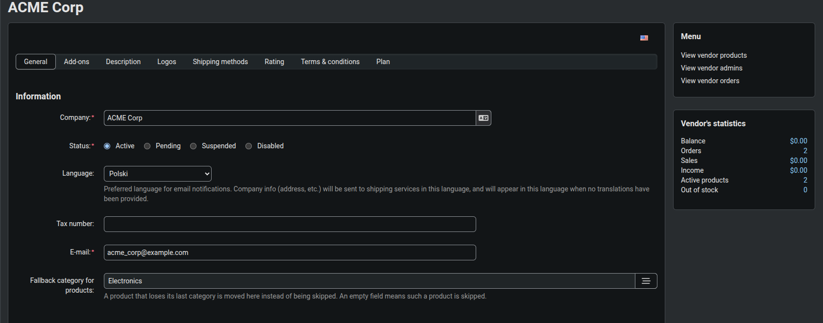Open View vendor products link
Viewport: 823px width, 323px height.
pos(714,55)
